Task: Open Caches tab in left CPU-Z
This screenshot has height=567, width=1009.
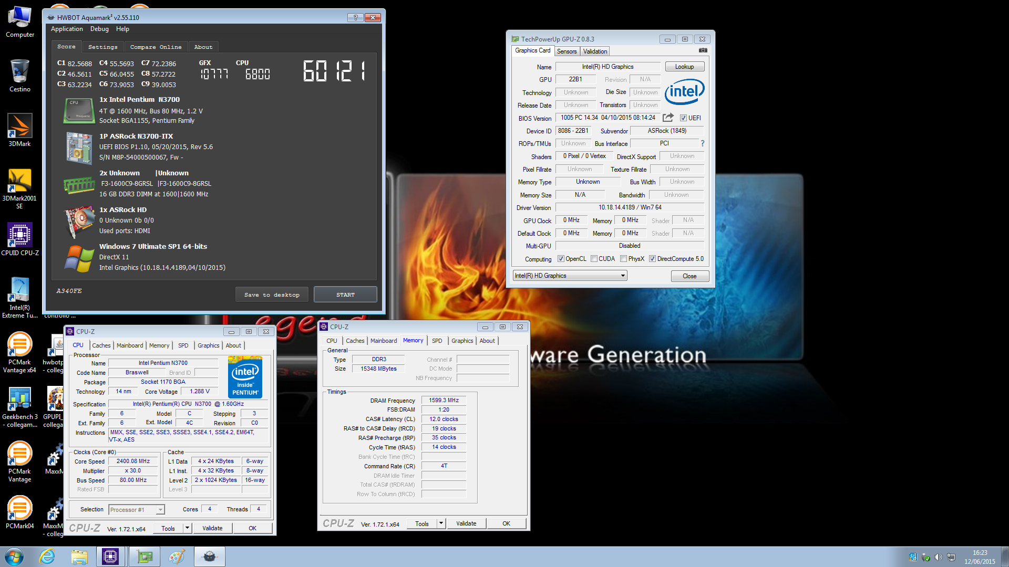Action: click(x=101, y=345)
